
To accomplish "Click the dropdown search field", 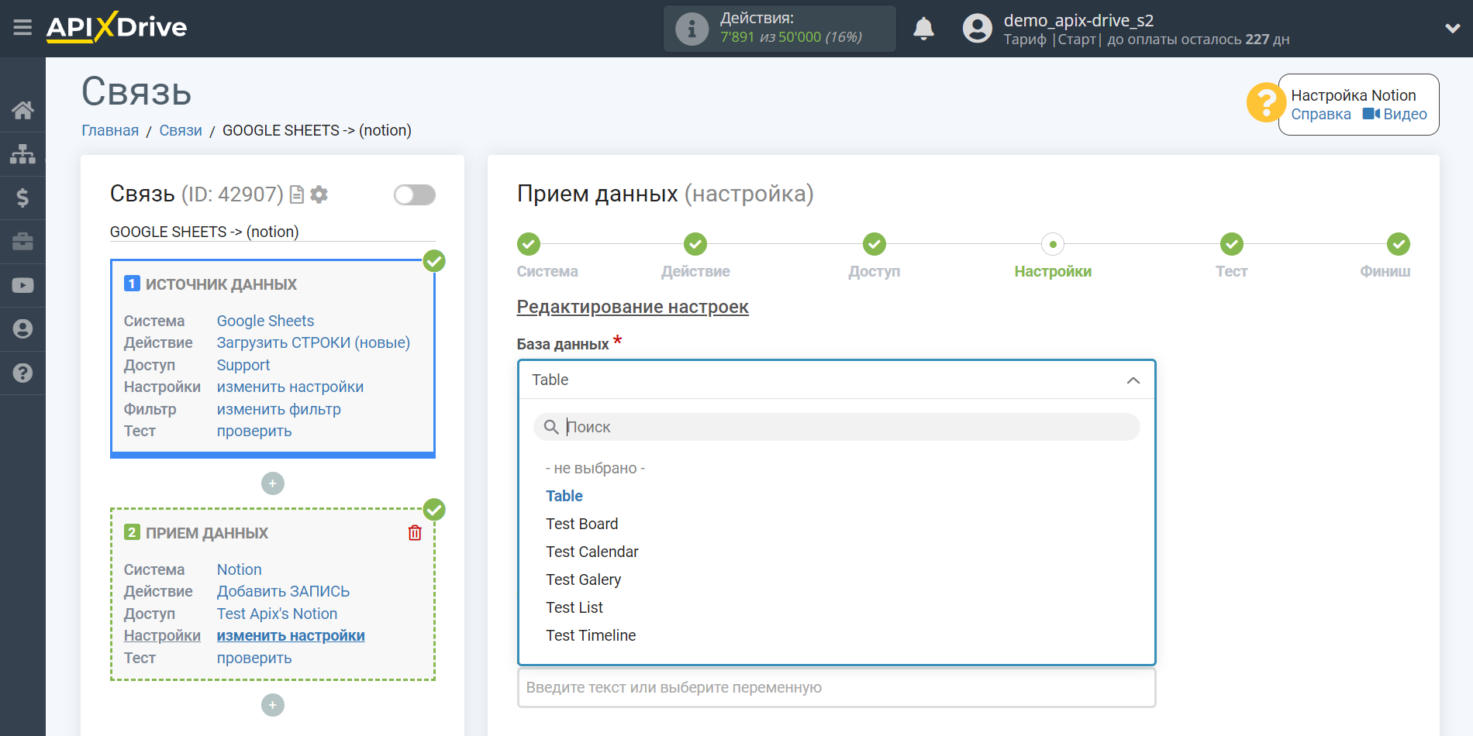I will click(x=837, y=427).
